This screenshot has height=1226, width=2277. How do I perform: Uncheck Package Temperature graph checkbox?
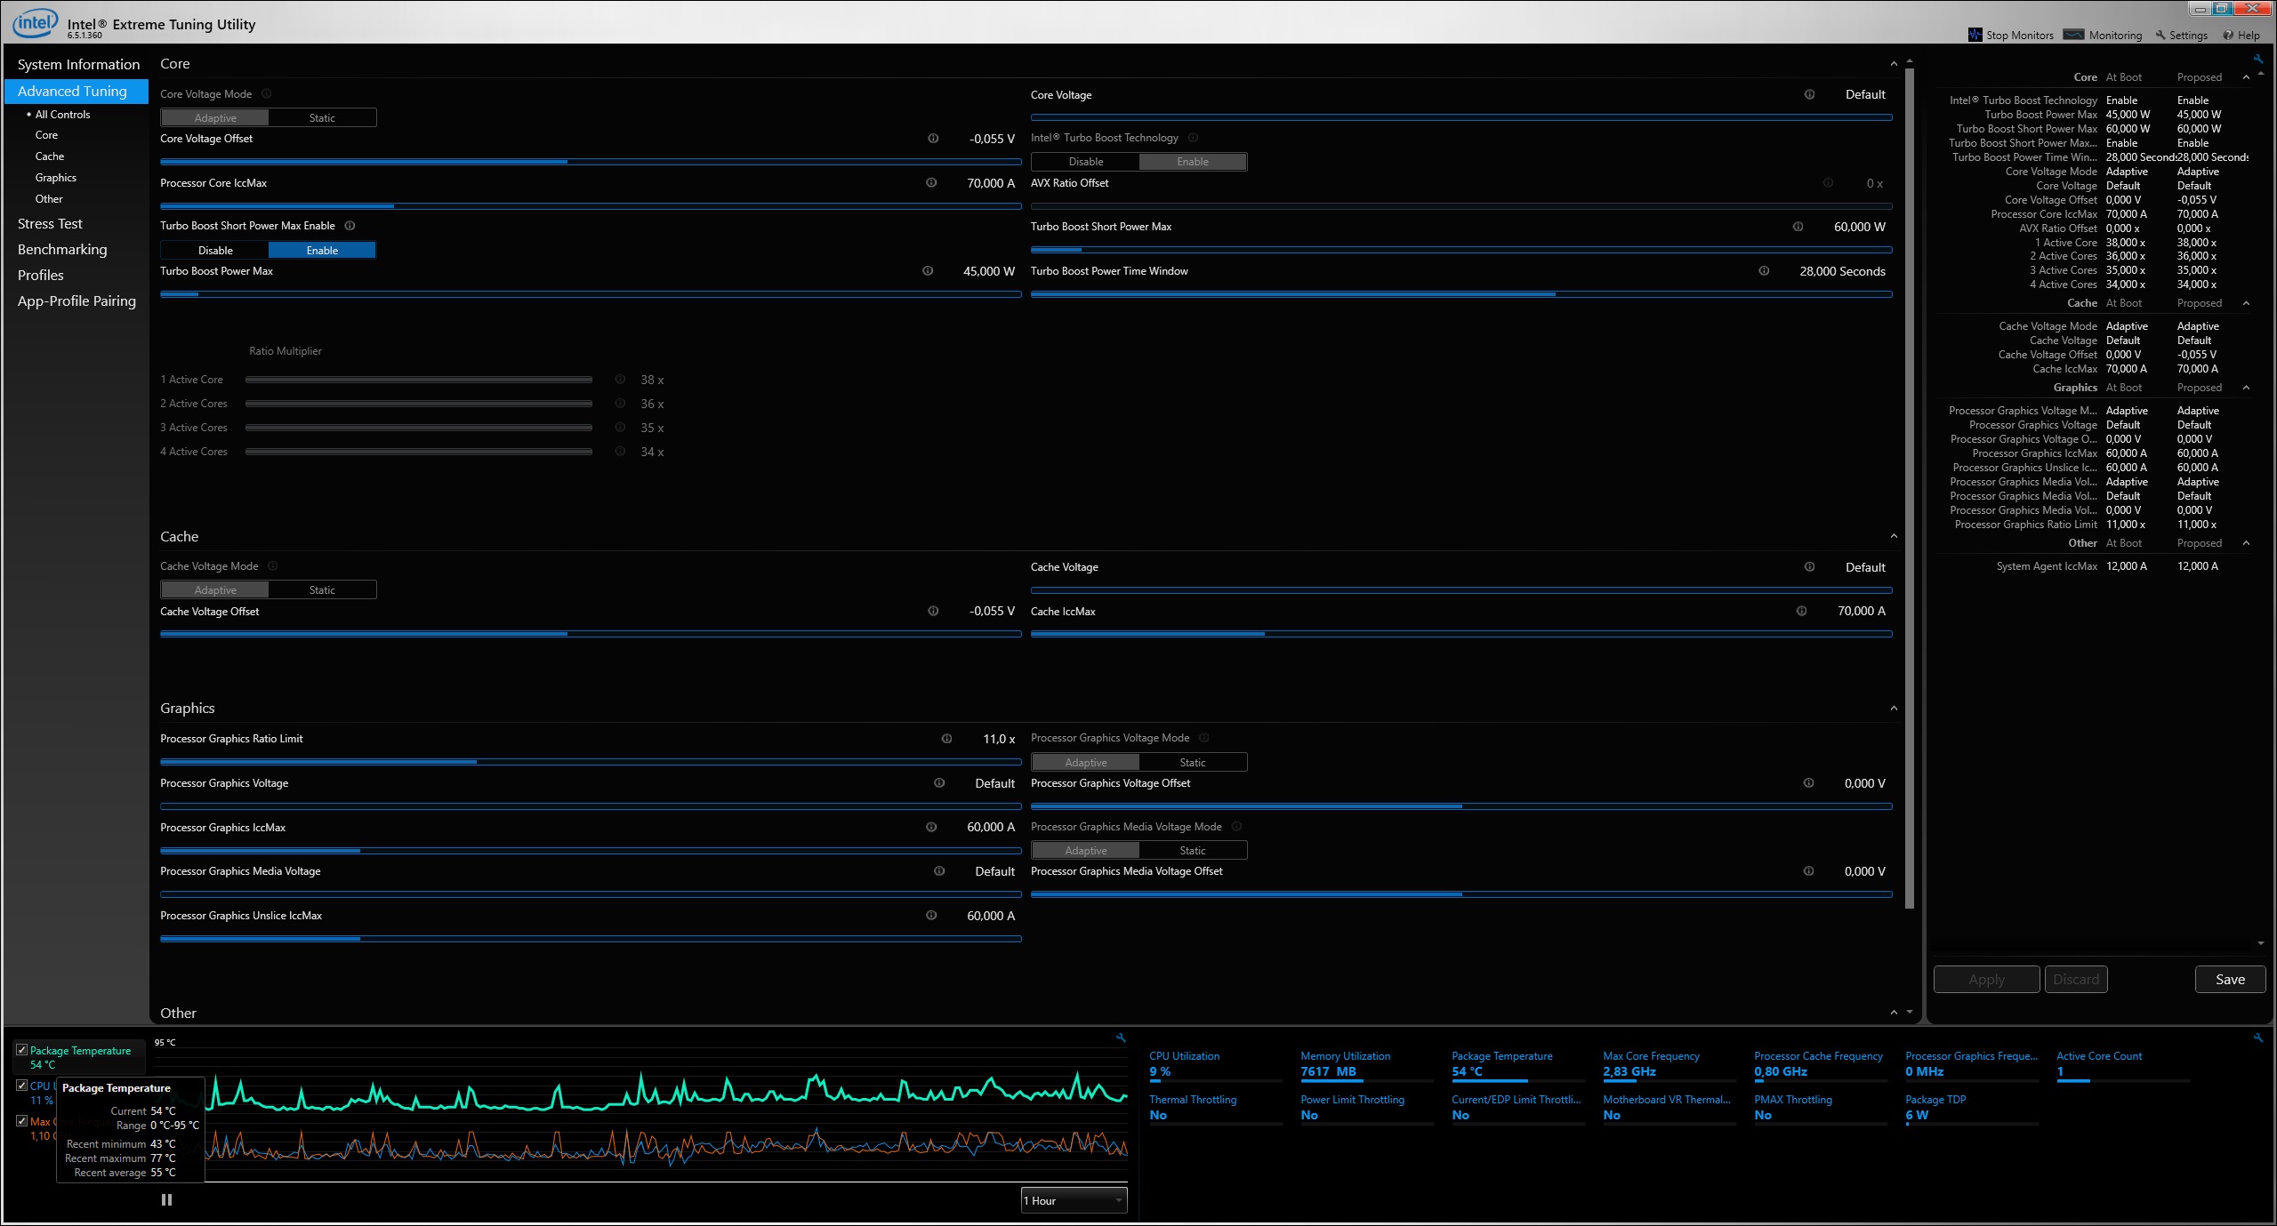point(22,1050)
